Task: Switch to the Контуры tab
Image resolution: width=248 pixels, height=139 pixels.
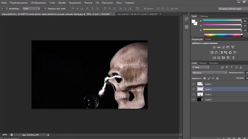Action: click(x=214, y=63)
